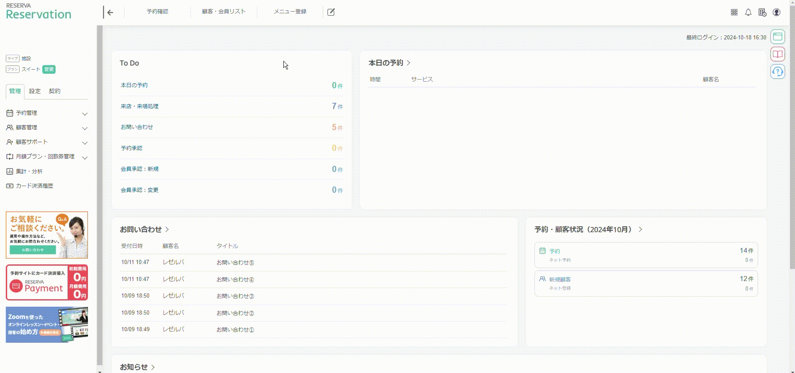Expand 月額プラン・回数券管理 menu
795x373 pixels.
point(47,157)
